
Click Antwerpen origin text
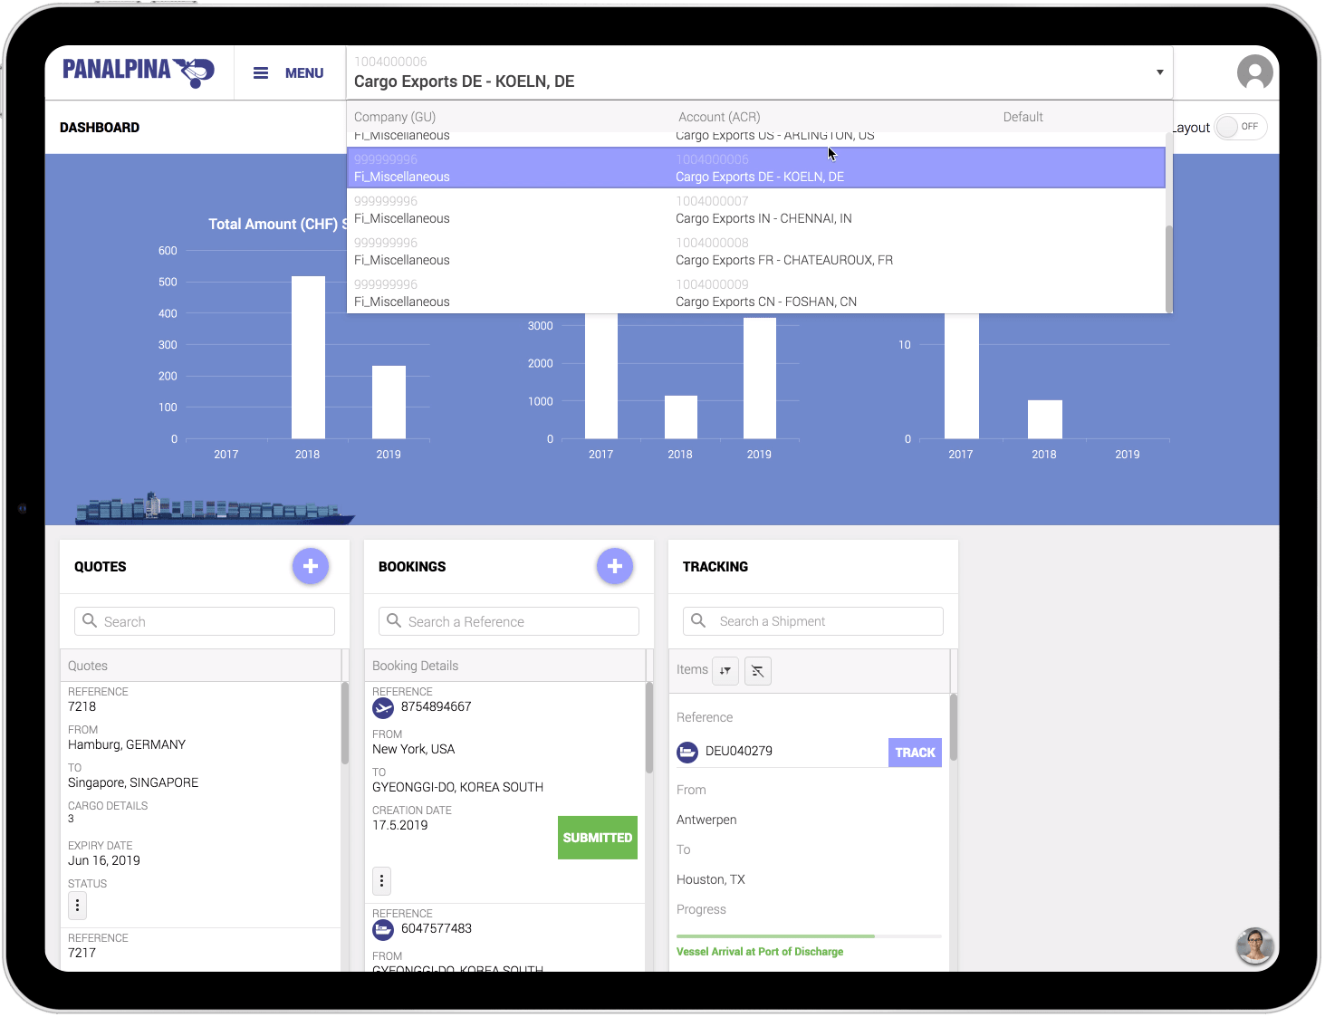click(x=706, y=820)
